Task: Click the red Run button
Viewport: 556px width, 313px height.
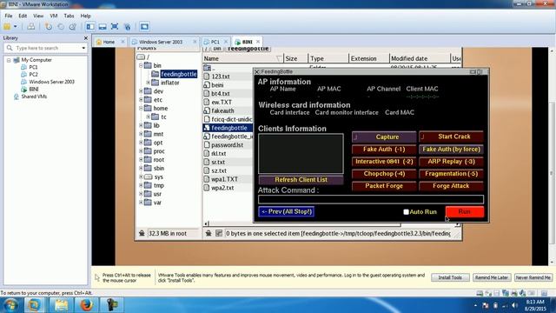Action: pyautogui.click(x=465, y=212)
